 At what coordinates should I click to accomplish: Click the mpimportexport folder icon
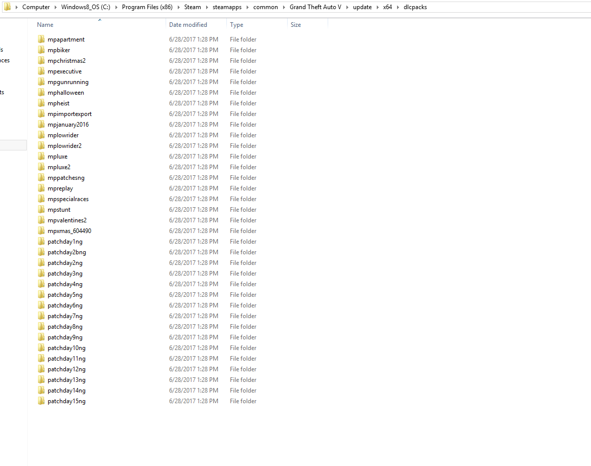pos(41,113)
